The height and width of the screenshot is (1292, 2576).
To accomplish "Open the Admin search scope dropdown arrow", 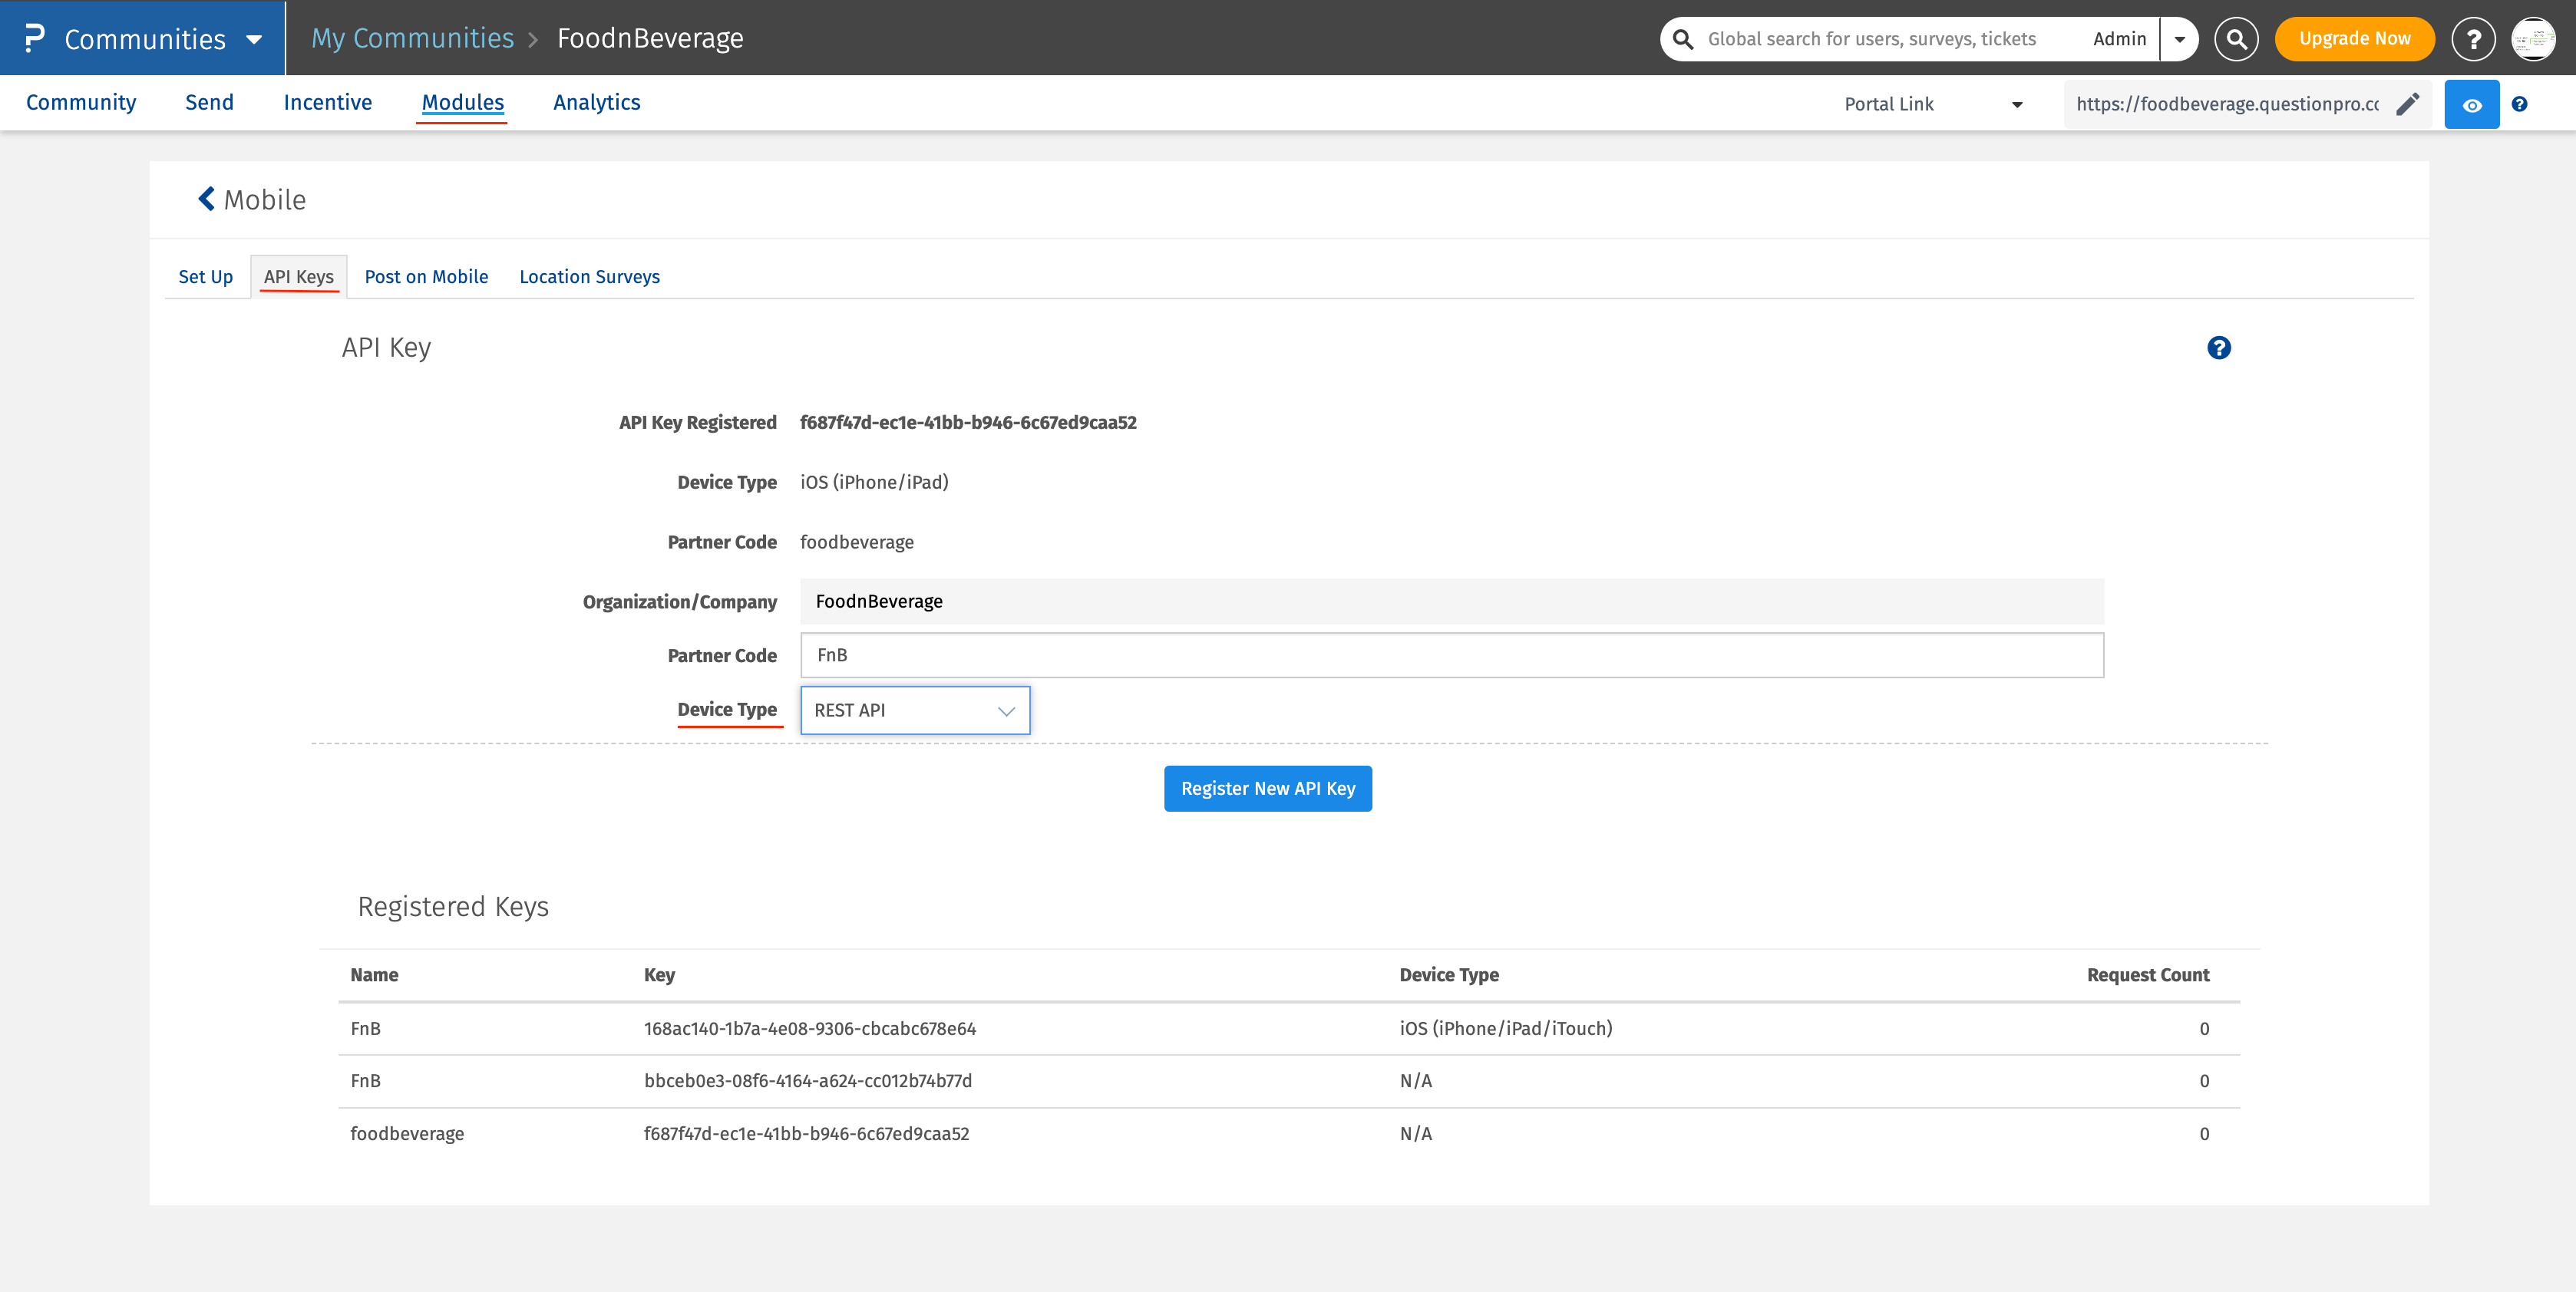I will (2179, 39).
